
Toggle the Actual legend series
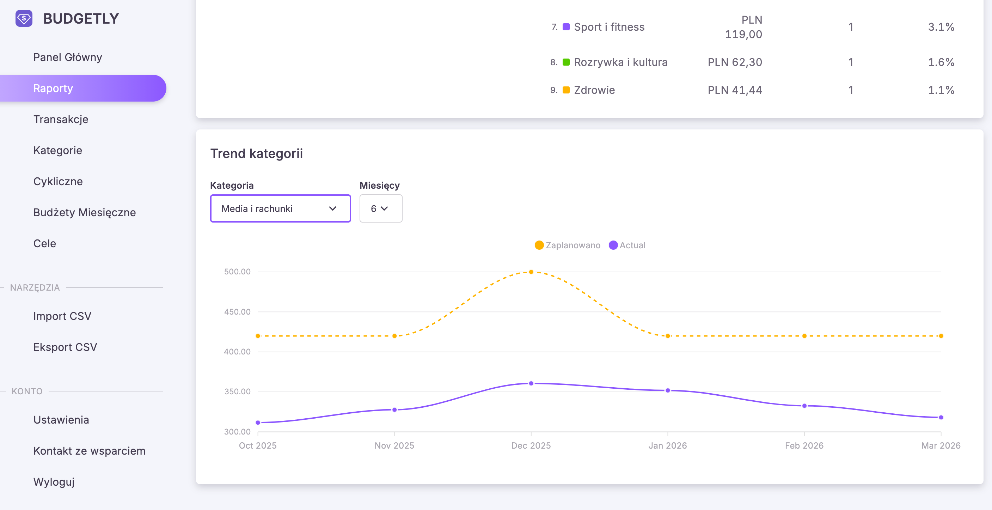point(627,245)
